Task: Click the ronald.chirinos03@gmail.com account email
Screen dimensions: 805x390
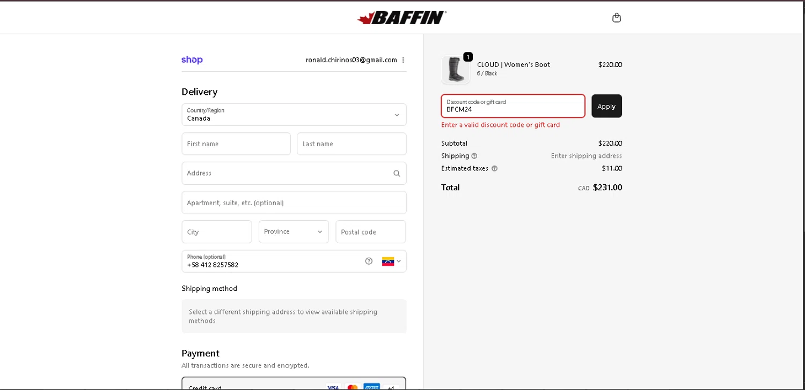Action: [x=352, y=60]
